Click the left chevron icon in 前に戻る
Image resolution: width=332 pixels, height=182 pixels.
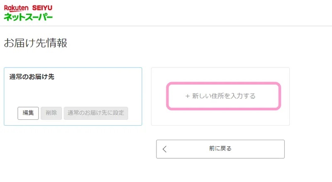[x=165, y=149]
